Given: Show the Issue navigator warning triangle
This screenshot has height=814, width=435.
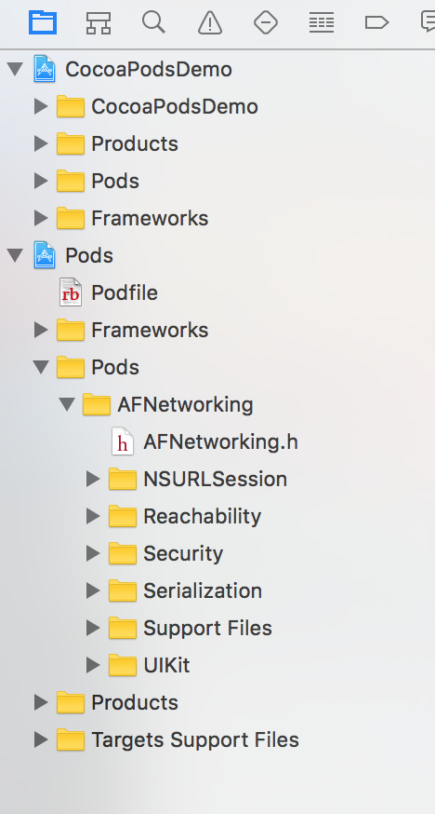Looking at the screenshot, I should [210, 23].
